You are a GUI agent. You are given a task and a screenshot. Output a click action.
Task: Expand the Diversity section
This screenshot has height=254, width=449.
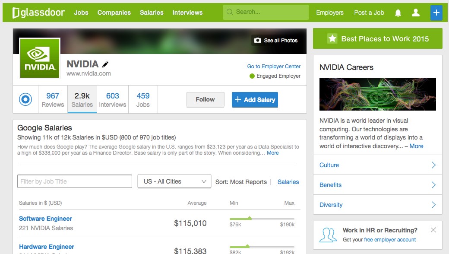click(x=377, y=205)
